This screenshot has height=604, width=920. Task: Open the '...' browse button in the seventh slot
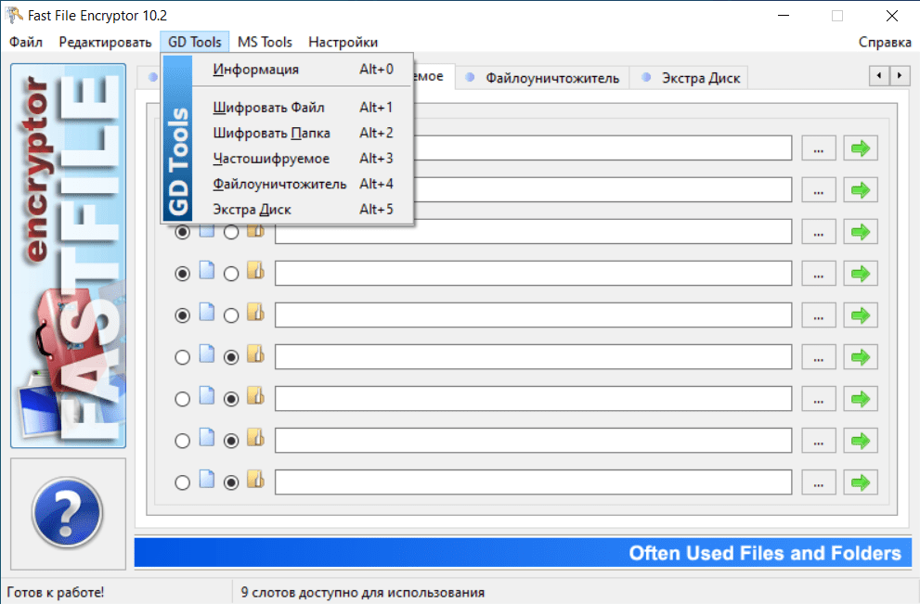pyautogui.click(x=819, y=399)
